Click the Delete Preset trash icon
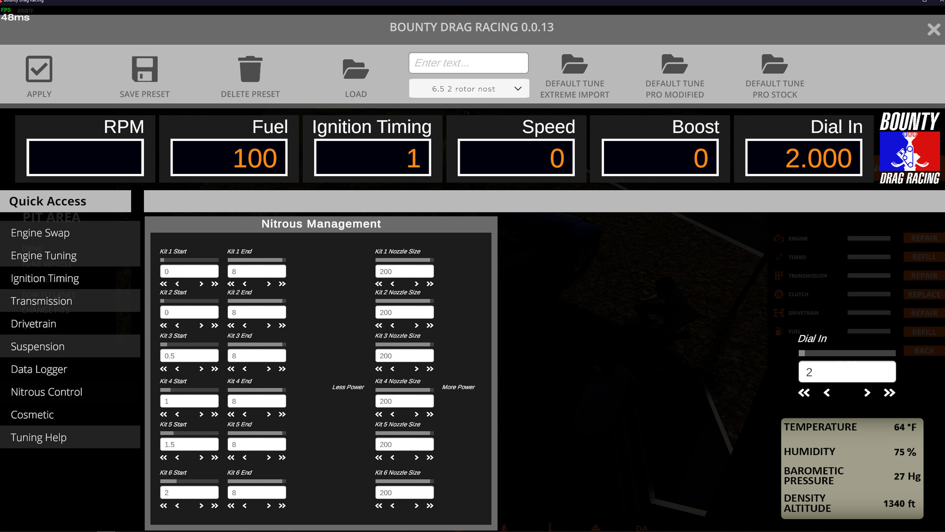This screenshot has height=532, width=945. (250, 68)
